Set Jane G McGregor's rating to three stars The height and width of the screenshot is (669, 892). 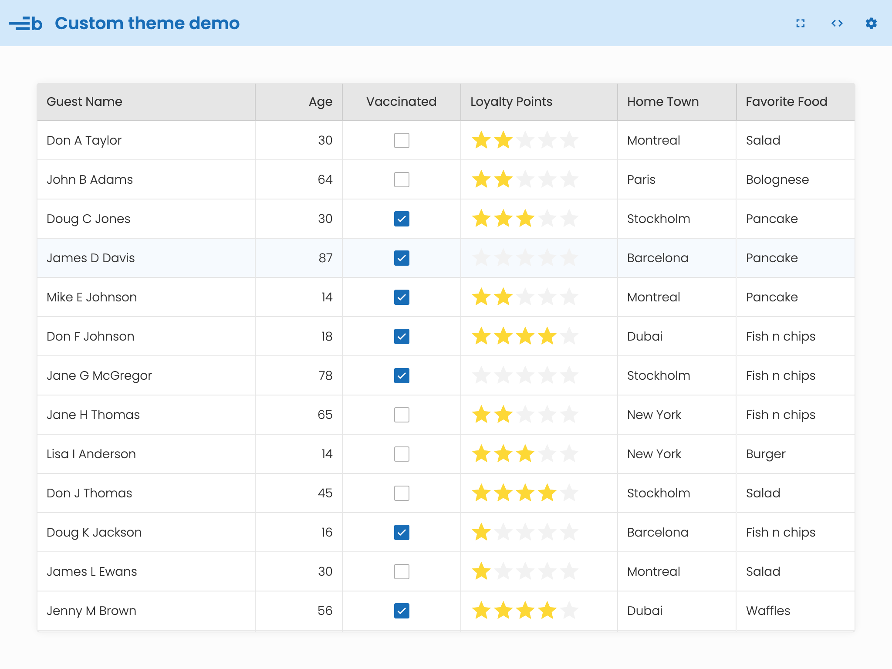[x=525, y=376]
